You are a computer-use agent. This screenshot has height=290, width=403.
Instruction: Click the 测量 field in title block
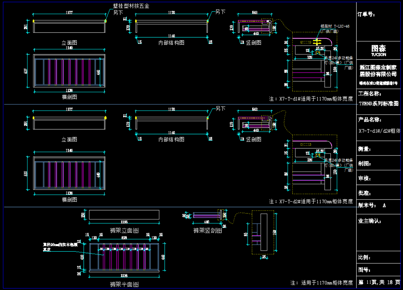(365, 149)
